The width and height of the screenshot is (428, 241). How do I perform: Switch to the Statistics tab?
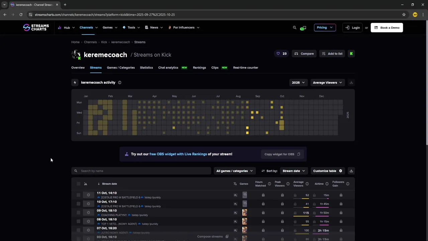(146, 68)
